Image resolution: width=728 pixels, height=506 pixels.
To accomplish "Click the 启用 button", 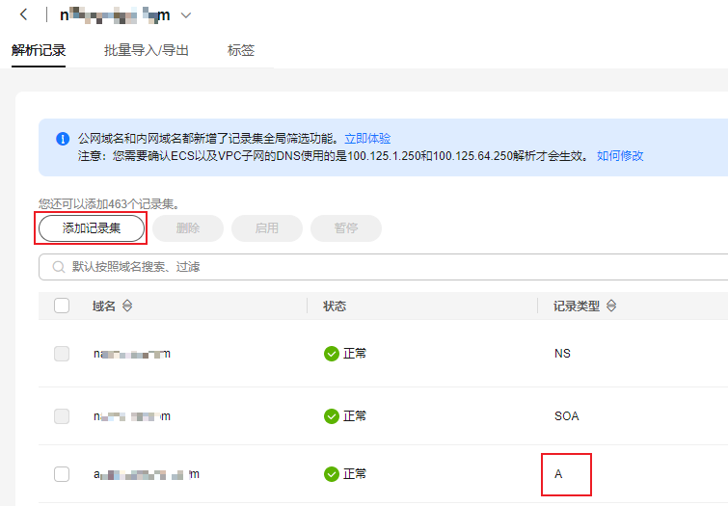I will click(x=266, y=228).
